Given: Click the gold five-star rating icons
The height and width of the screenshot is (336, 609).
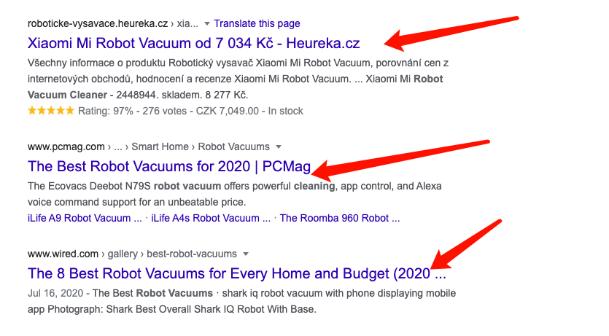Looking at the screenshot, I should [51, 111].
